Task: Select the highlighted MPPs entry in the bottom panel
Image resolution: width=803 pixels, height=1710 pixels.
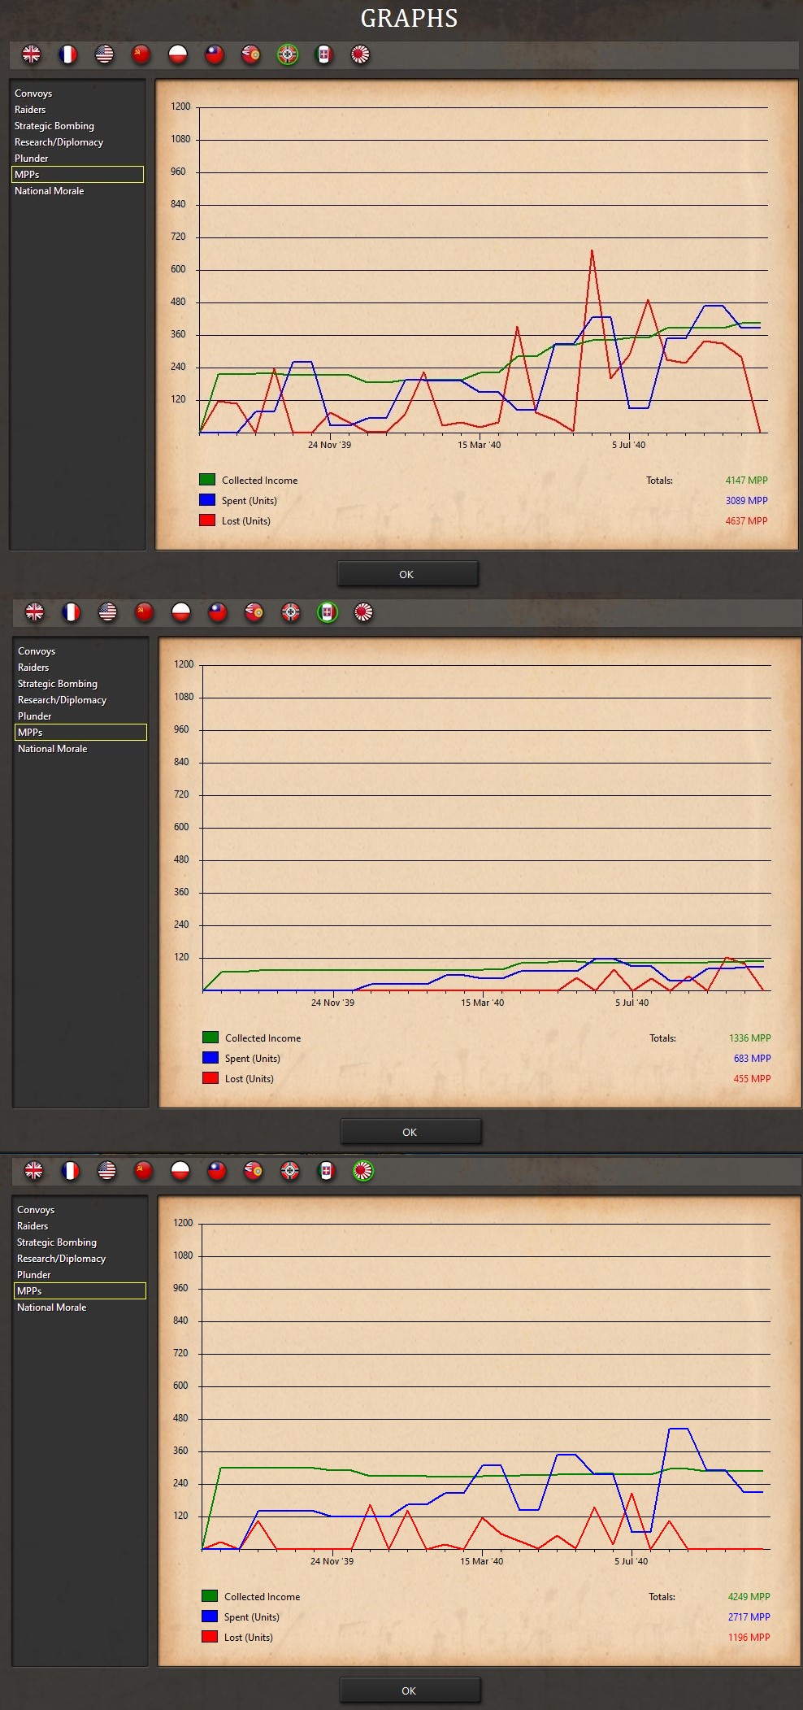Action: click(x=80, y=1291)
